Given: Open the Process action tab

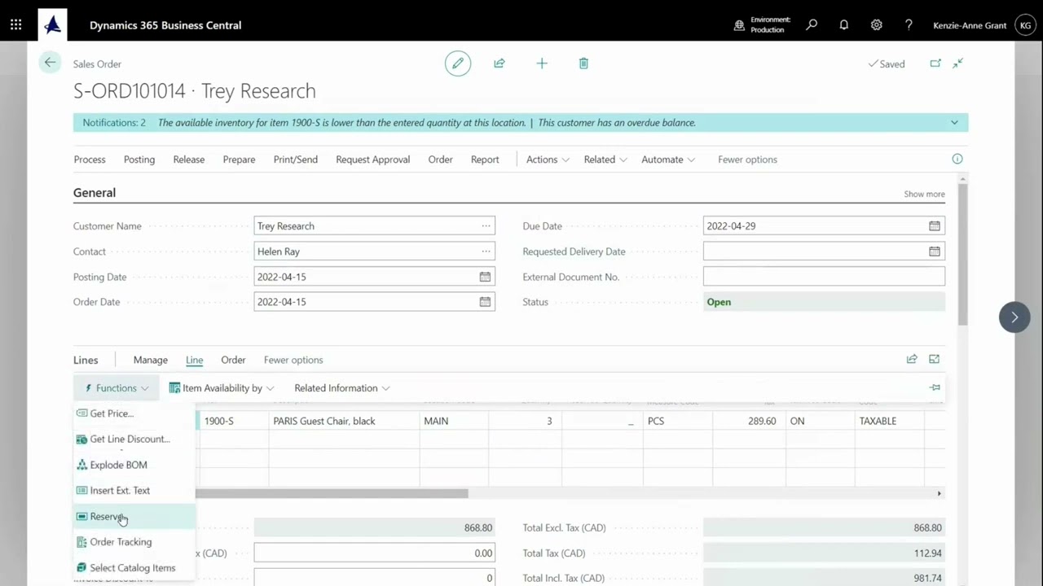Looking at the screenshot, I should [90, 160].
